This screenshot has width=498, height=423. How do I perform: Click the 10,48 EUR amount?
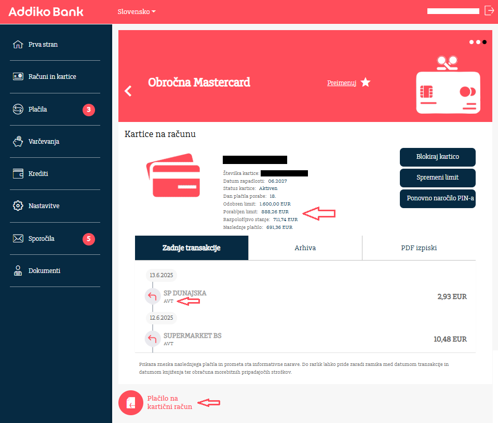[x=450, y=339]
